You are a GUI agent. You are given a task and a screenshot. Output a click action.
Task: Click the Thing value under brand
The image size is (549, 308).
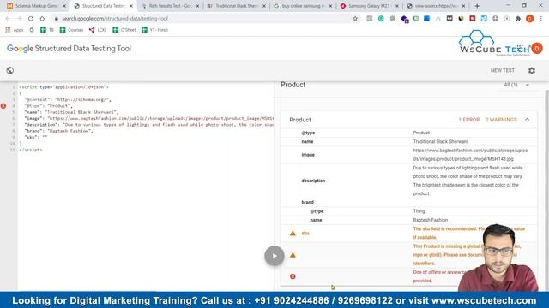pos(419,211)
